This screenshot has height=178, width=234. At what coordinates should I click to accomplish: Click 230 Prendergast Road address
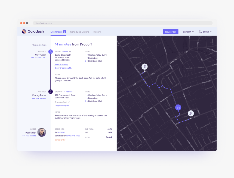(65, 96)
